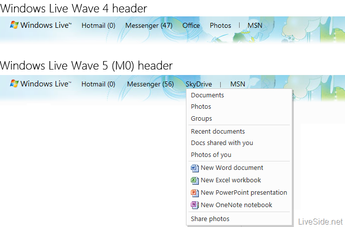Select Groups in the SkyDrive menu

pyautogui.click(x=201, y=119)
